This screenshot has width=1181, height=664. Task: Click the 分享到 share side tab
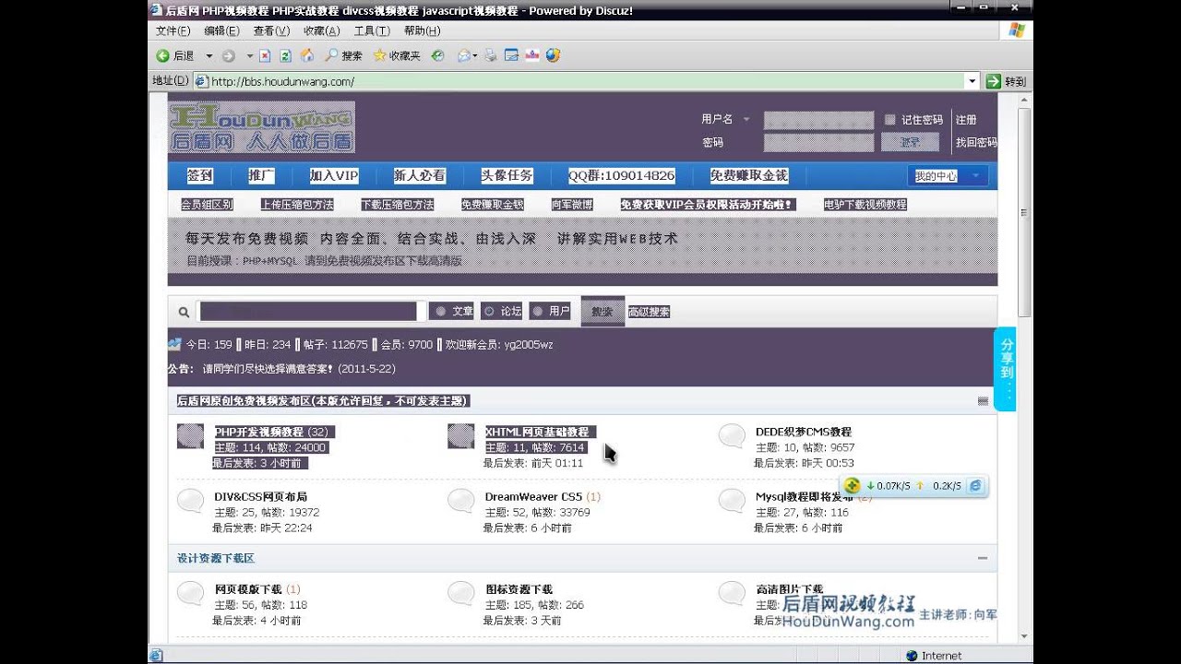coord(1006,369)
